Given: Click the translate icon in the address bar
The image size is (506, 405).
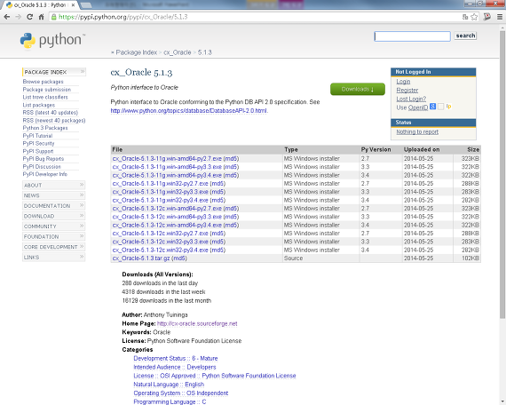Looking at the screenshot, I should tap(465, 17).
